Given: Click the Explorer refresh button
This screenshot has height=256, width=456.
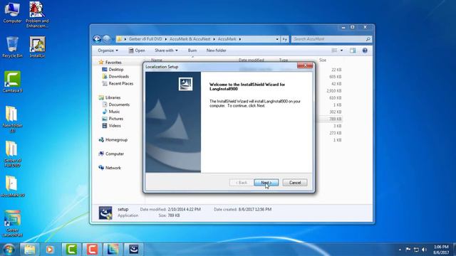Looking at the screenshot, I should coord(285,39).
